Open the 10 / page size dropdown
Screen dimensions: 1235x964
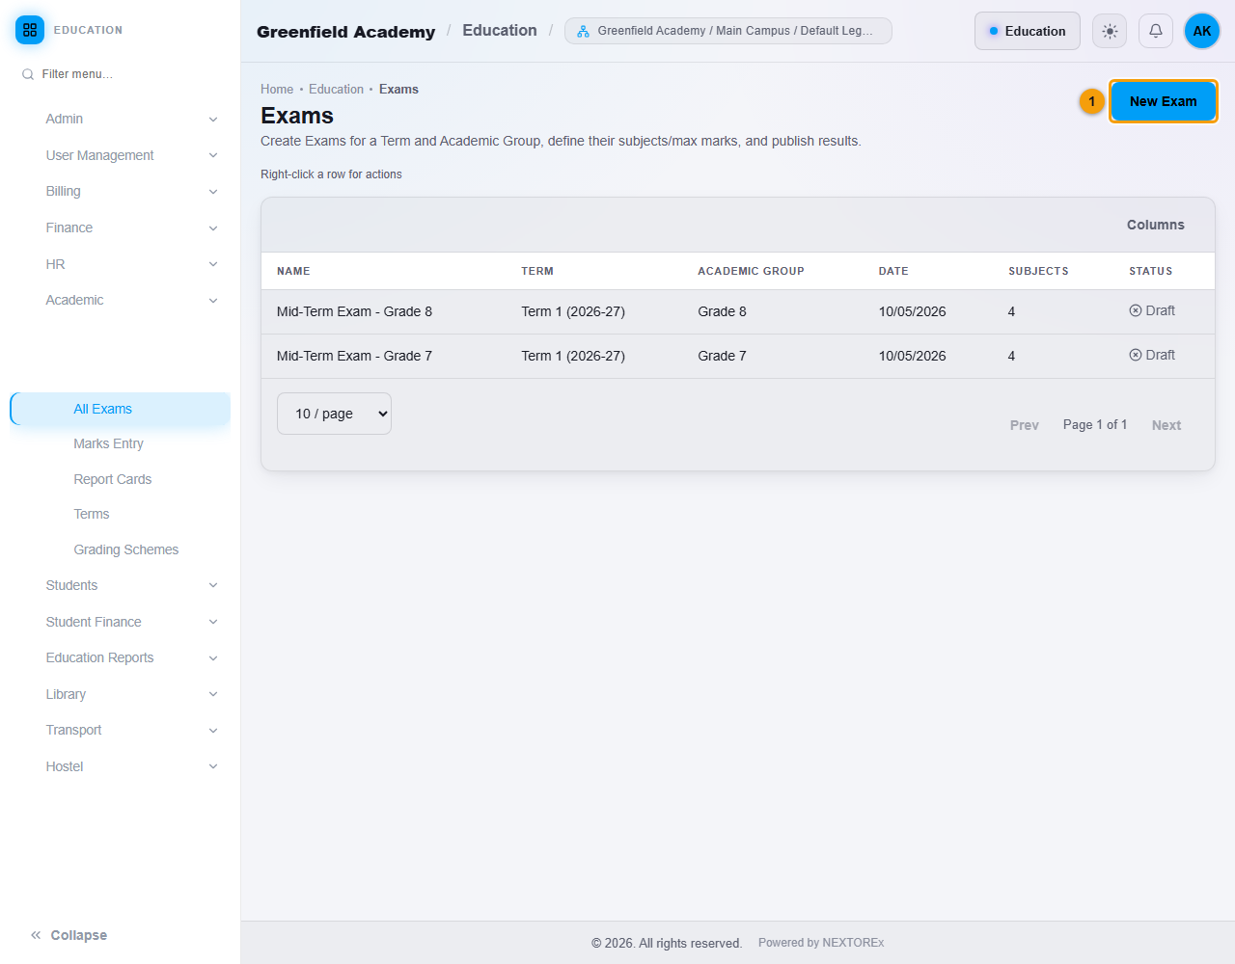coord(334,414)
